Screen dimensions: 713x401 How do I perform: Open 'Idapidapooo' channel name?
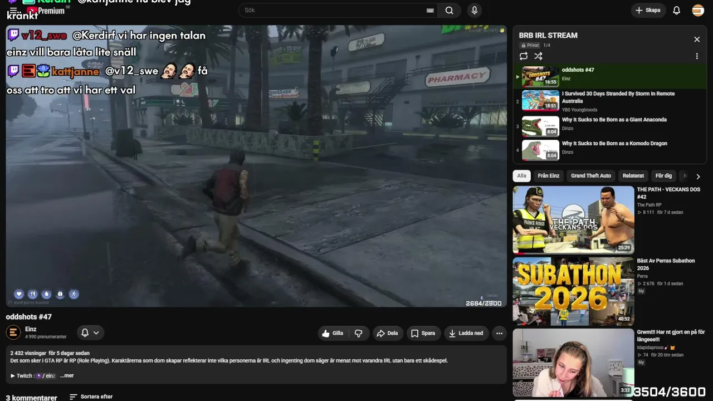pyautogui.click(x=656, y=348)
